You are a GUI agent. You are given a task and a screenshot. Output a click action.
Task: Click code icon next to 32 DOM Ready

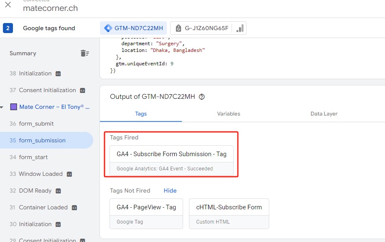[58, 191]
